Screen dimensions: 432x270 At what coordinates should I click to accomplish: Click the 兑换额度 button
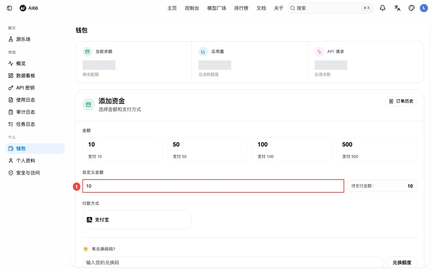(x=402, y=263)
